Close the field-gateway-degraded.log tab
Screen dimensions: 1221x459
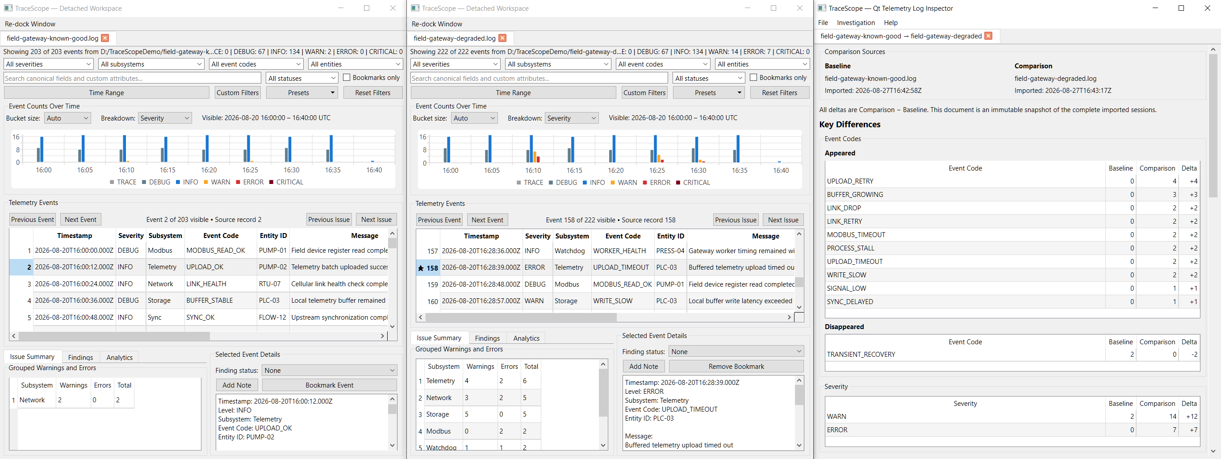pos(502,38)
